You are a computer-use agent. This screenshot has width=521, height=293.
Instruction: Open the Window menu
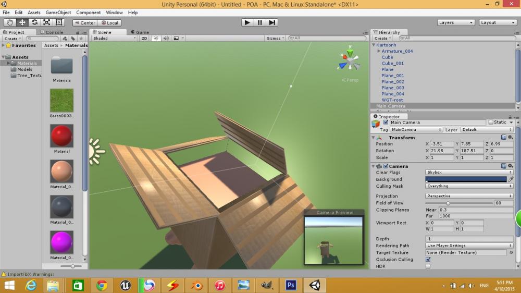[x=114, y=13]
